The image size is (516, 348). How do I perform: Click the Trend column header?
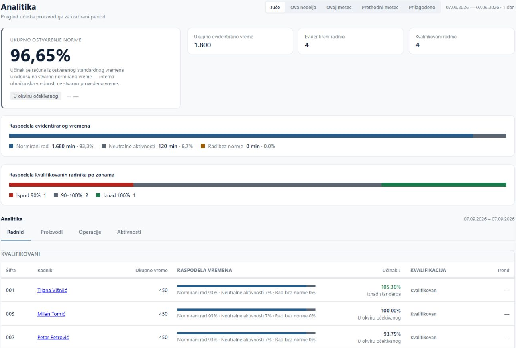(503, 270)
